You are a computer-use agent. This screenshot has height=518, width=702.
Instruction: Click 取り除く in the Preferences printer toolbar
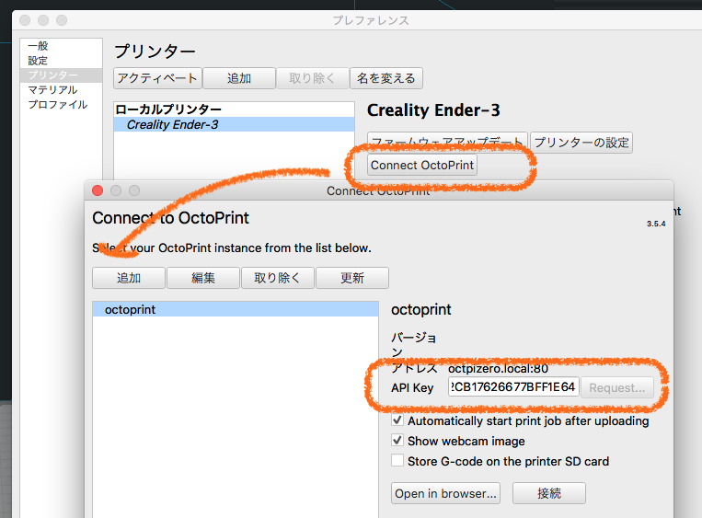(x=312, y=78)
